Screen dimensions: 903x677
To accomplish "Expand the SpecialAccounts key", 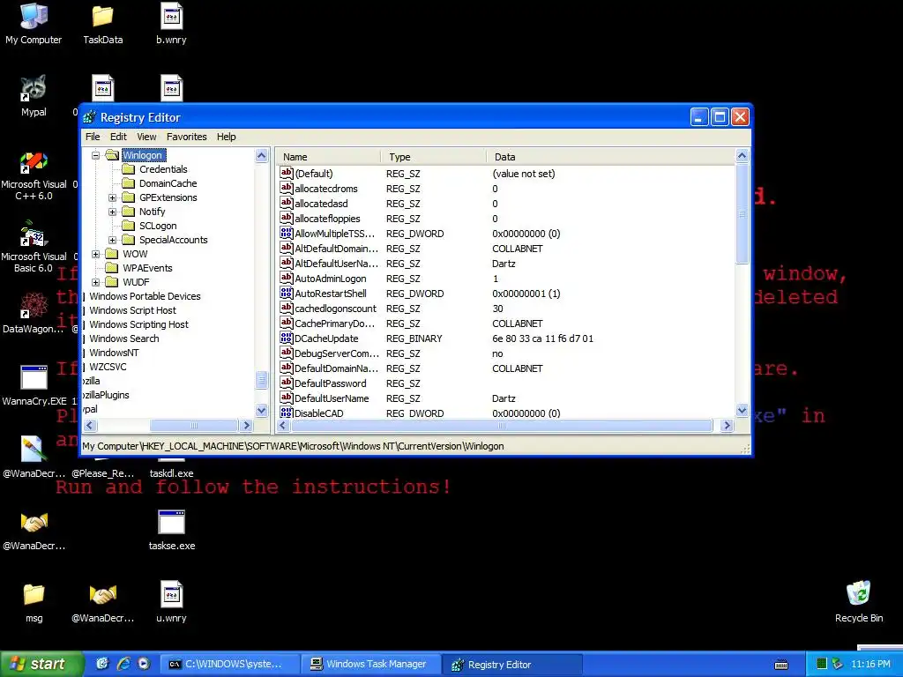I will pyautogui.click(x=112, y=240).
